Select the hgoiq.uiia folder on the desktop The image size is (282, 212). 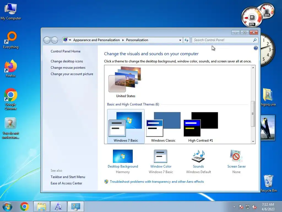[x=268, y=97]
